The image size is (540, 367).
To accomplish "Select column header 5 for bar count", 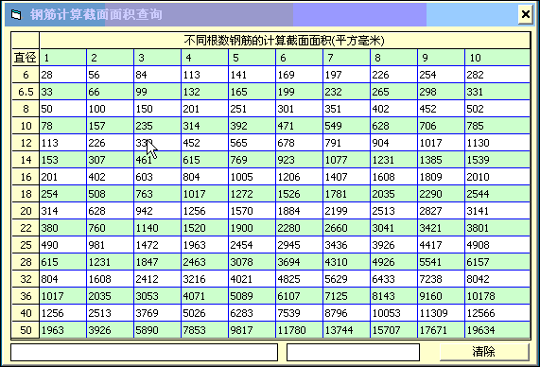I will tap(252, 58).
